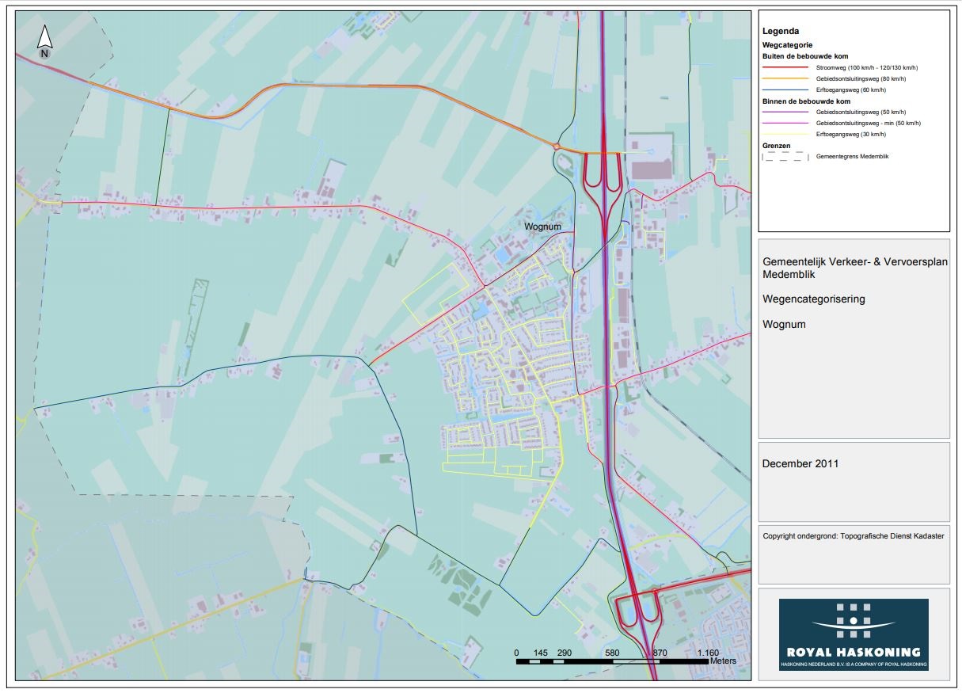Click "Medemblik" under the plan title
This screenshot has height=693, width=962.
pos(787,275)
